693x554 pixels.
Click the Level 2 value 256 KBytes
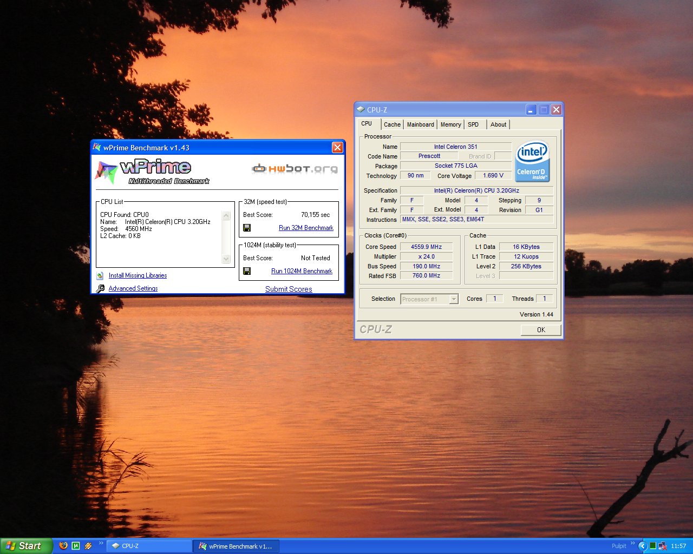pyautogui.click(x=526, y=266)
